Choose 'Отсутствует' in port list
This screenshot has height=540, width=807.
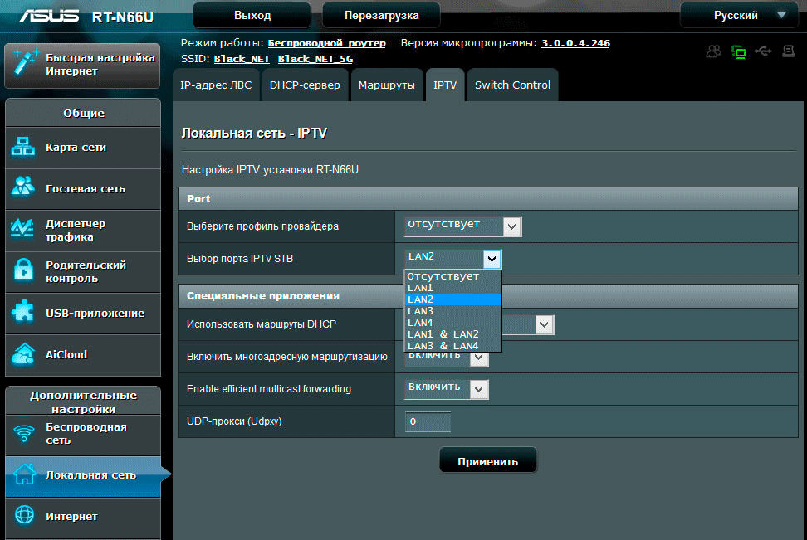(453, 276)
